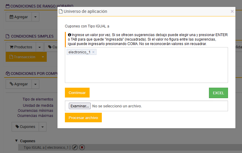Click the green EXCEL button
The width and height of the screenshot is (242, 153).
coord(218,93)
